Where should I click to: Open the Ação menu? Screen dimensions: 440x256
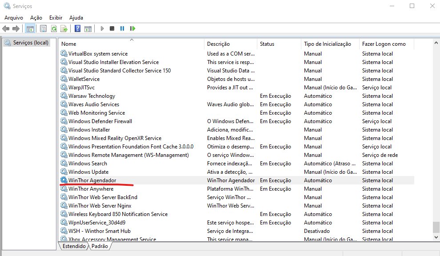click(36, 18)
